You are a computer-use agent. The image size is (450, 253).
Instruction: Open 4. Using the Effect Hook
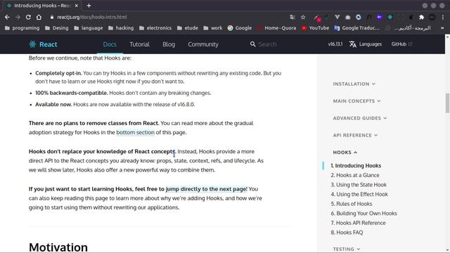[359, 194]
